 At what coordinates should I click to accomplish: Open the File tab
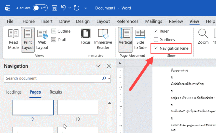(10, 21)
